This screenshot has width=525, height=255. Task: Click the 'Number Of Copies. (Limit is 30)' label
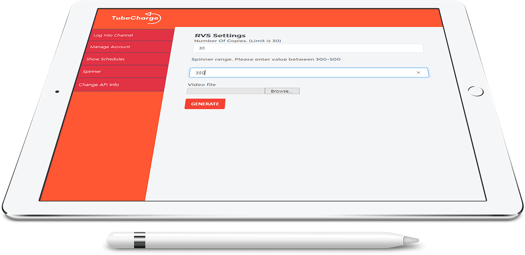click(237, 41)
